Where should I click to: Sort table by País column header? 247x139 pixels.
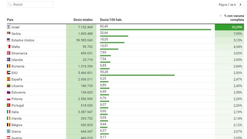[x=10, y=20]
